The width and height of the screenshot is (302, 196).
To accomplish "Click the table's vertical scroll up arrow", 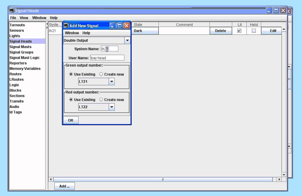I will click(x=284, y=29).
